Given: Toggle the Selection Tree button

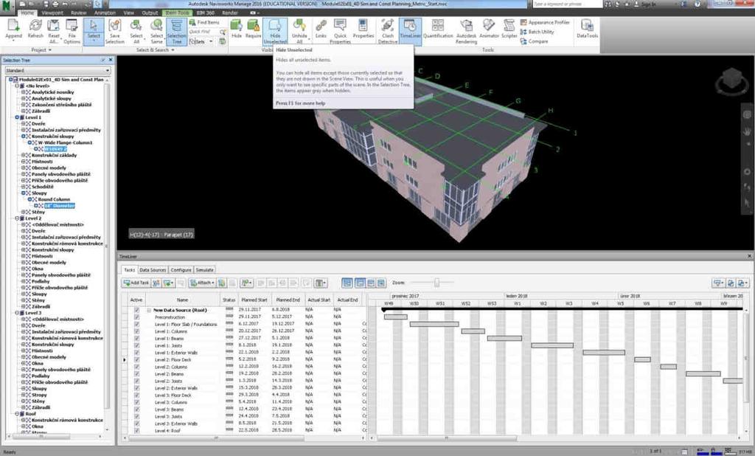Looking at the screenshot, I should point(177,31).
